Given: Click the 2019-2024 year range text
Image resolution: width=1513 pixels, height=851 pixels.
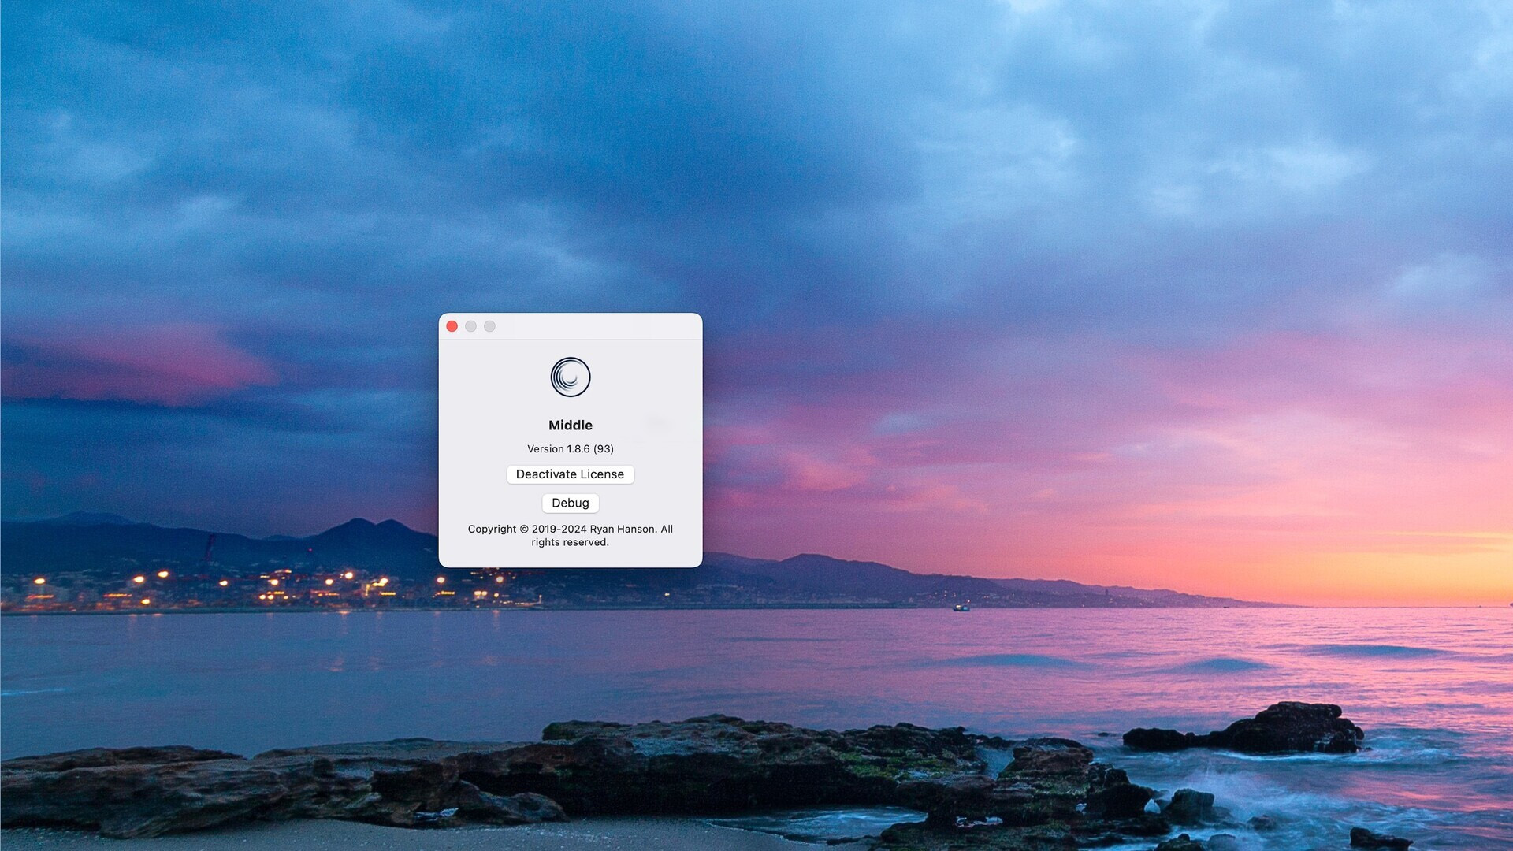Looking at the screenshot, I should (559, 529).
